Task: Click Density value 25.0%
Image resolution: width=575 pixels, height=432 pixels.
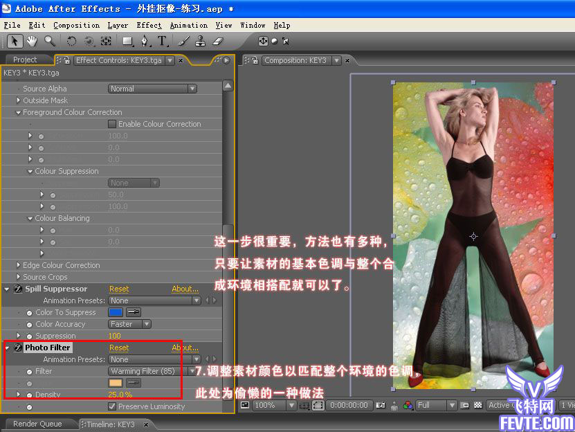Action: click(x=120, y=395)
